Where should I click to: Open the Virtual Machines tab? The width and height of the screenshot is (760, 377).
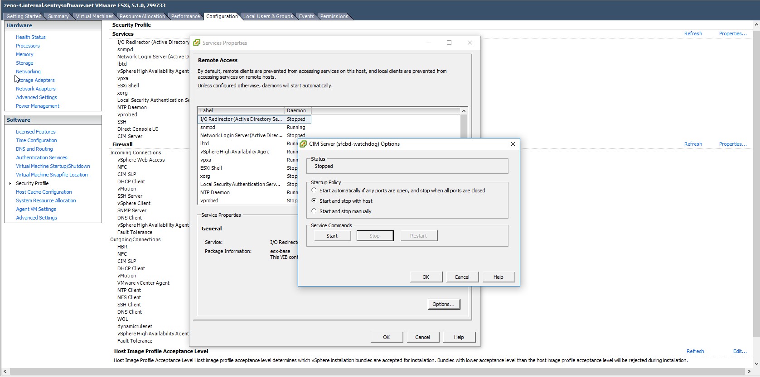tap(94, 16)
